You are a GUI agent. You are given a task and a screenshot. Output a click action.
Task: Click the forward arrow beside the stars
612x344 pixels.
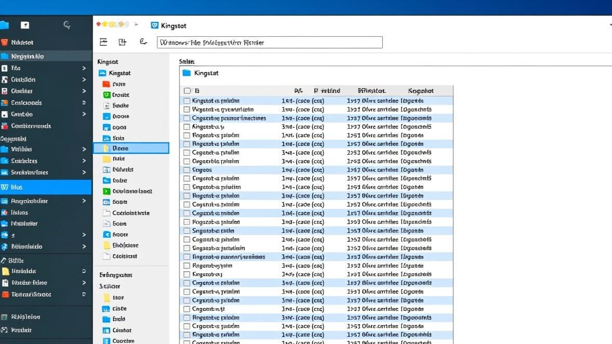click(136, 24)
